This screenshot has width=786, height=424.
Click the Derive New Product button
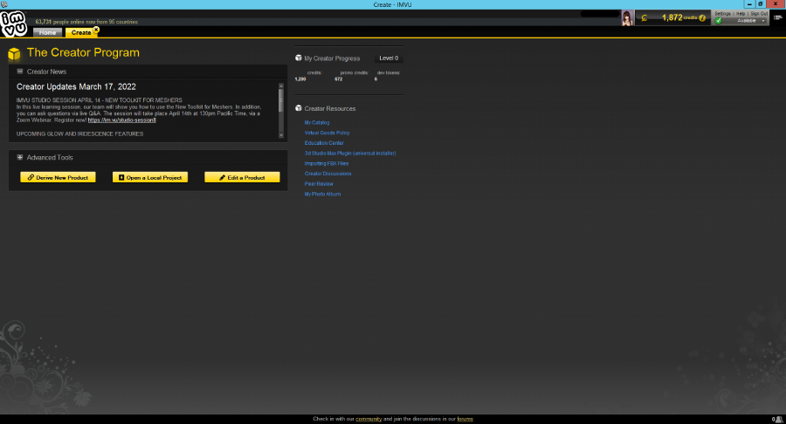[58, 177]
